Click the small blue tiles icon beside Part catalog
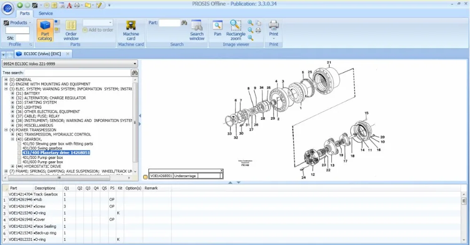This screenshot has height=245, width=470. 57,23
